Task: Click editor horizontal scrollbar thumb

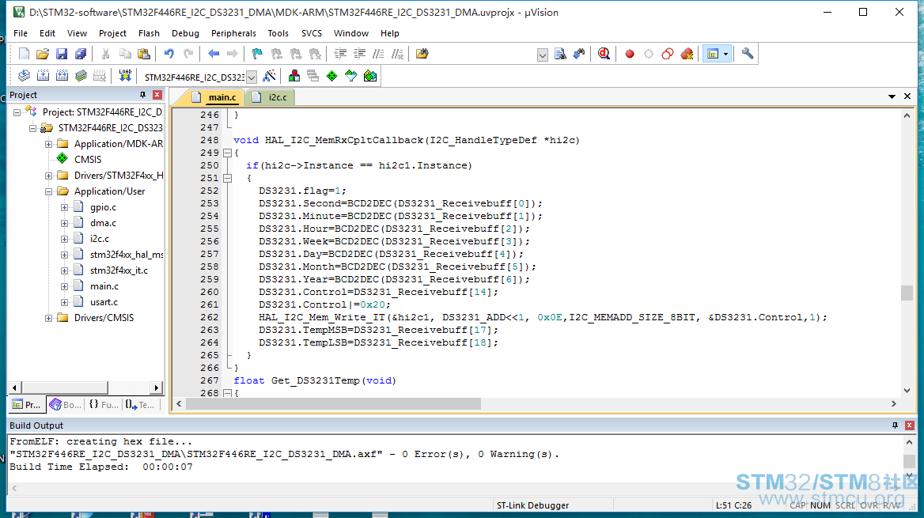Action: [334, 403]
